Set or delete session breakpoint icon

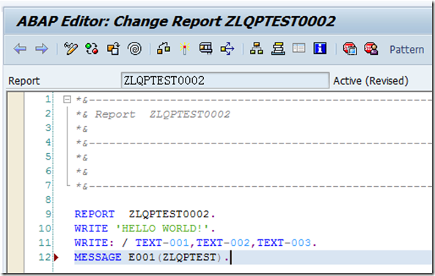[350, 48]
